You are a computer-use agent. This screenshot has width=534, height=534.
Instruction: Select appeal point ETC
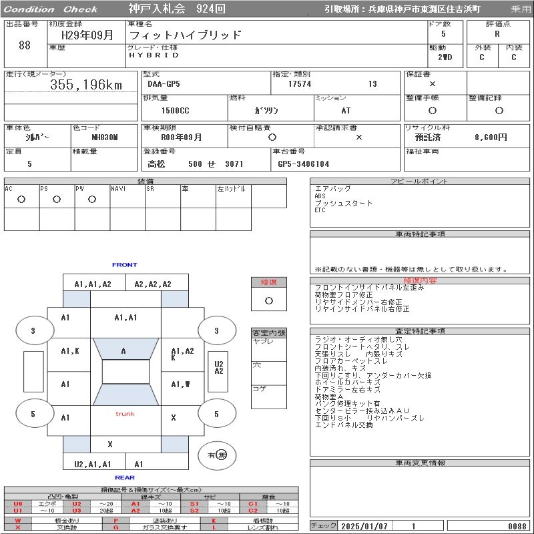pos(320,210)
